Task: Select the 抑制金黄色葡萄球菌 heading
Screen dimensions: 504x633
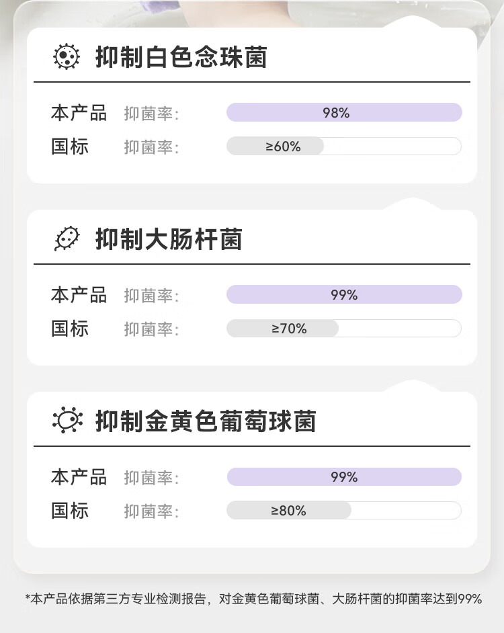Action: pyautogui.click(x=206, y=421)
